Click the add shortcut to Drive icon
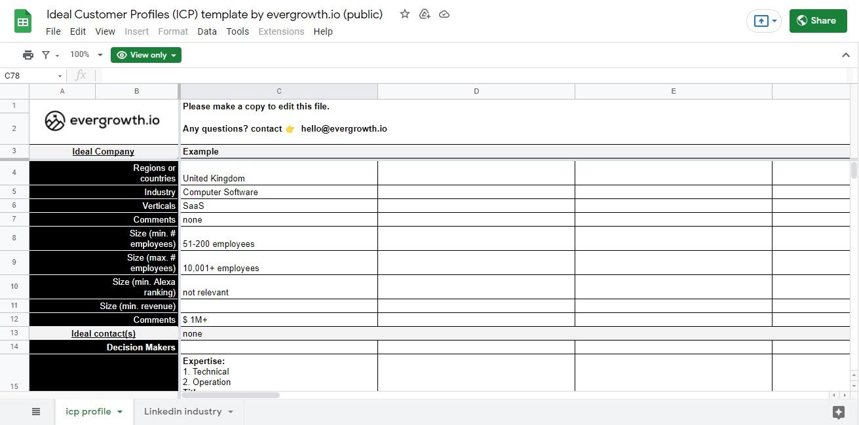The height and width of the screenshot is (425, 859). click(425, 14)
